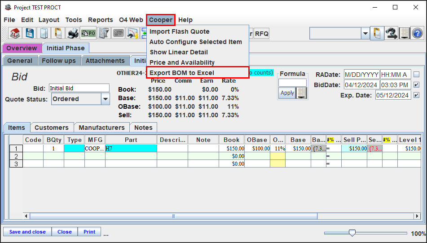The image size is (427, 243).
Task: Click the floppy disk save icon
Action: pyautogui.click(x=30, y=33)
